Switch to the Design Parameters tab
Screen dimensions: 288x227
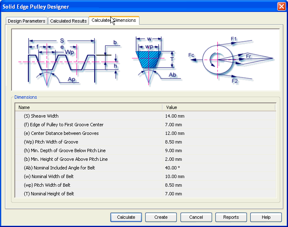click(x=27, y=21)
